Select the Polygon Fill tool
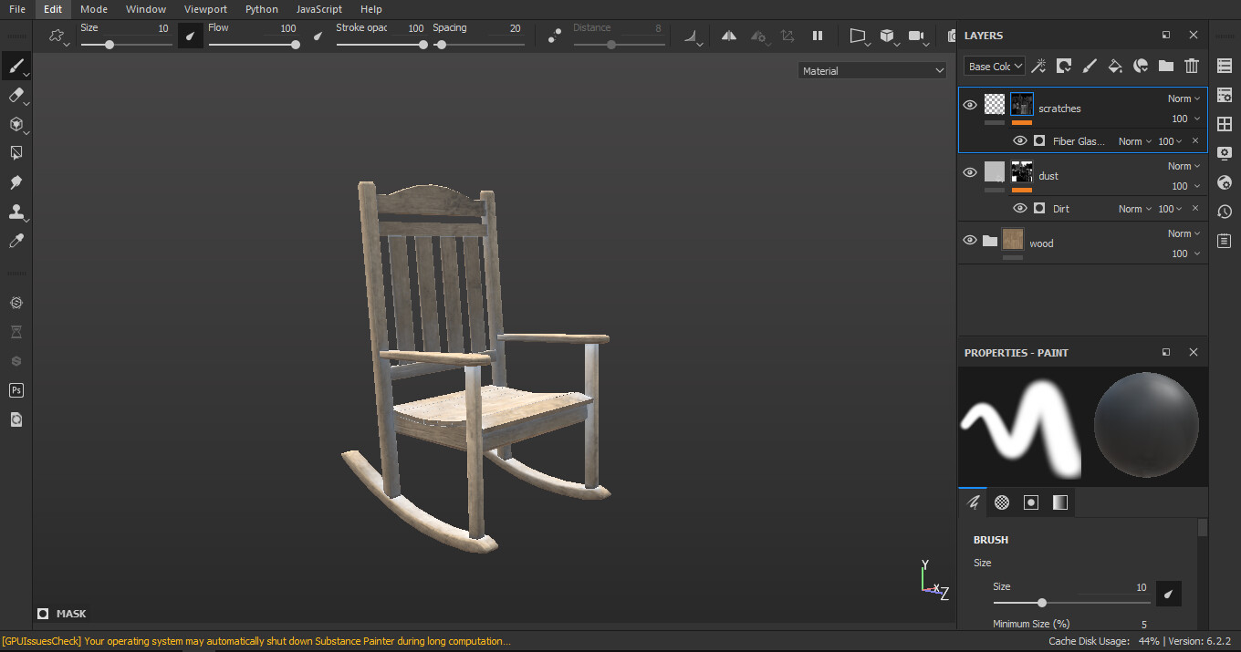Viewport: 1241px width, 652px height. tap(16, 152)
